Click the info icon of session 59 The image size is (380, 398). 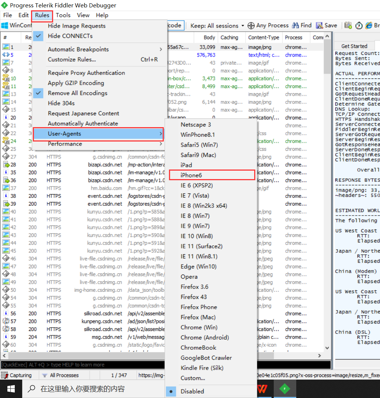pos(6,337)
